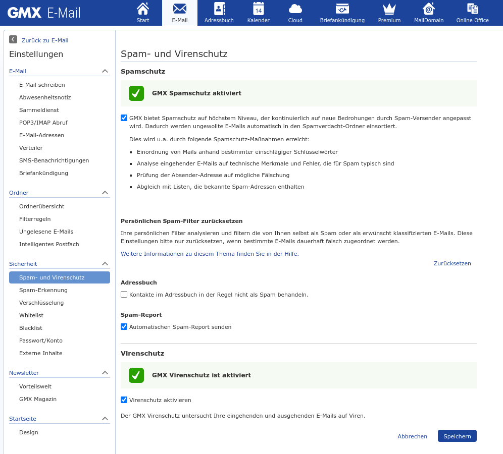Open the MailDomain house icon
This screenshot has width=503, height=454.
pyautogui.click(x=429, y=9)
